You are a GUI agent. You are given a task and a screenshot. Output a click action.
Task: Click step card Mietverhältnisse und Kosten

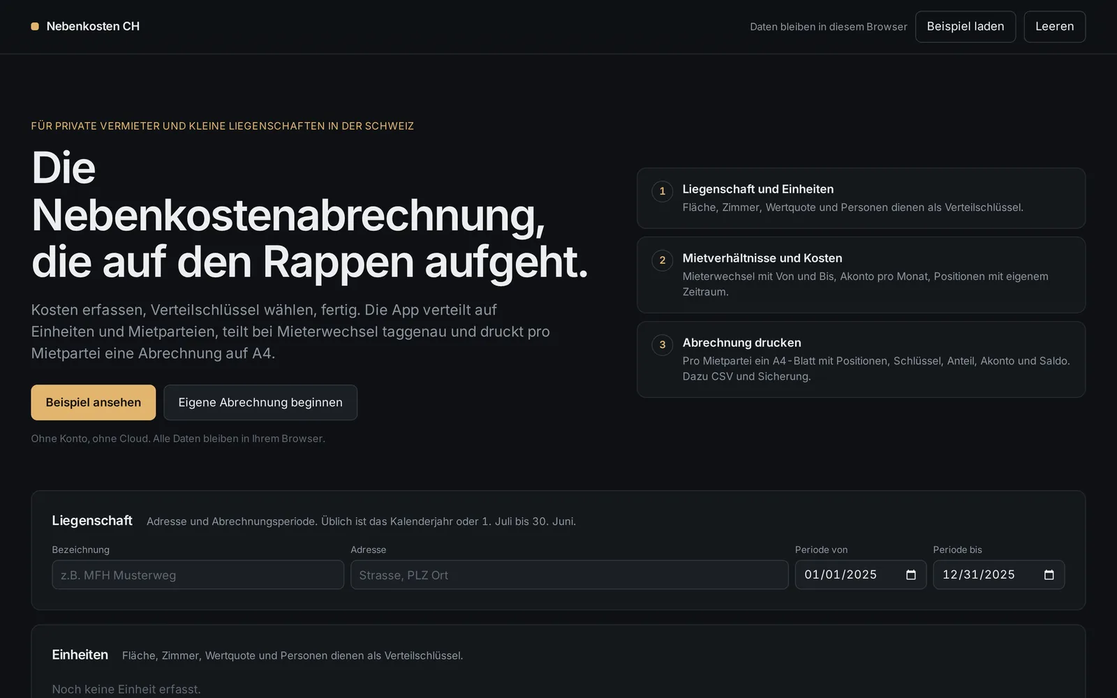click(x=861, y=275)
